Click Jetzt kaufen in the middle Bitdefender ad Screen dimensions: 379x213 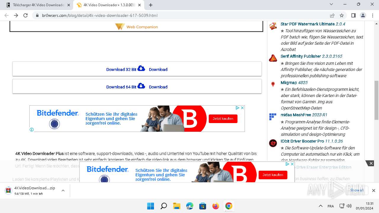223,119
